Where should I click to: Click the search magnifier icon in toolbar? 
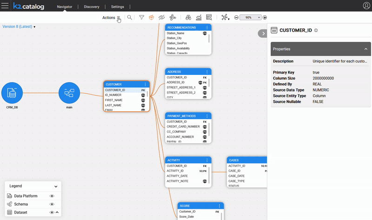[x=130, y=17]
